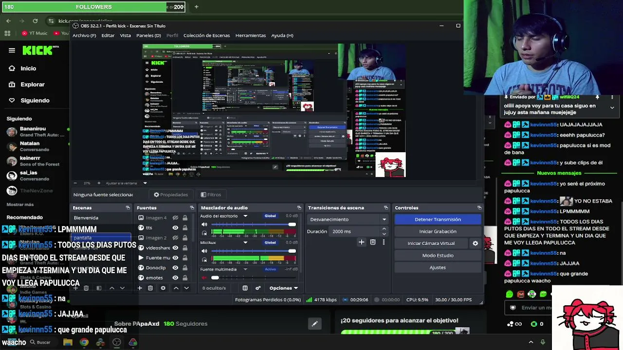The image size is (623, 350).
Task: Open the Colección de Escenas menu
Action: coord(206,35)
